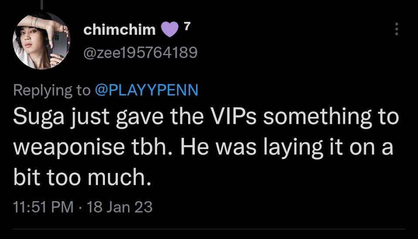Click the 18 Jan 23 date
Screen dimensions: 418x239
[x=120, y=207]
